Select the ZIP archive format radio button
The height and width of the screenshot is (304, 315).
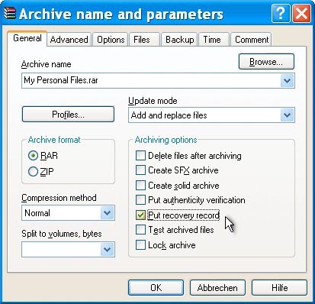[x=33, y=172]
